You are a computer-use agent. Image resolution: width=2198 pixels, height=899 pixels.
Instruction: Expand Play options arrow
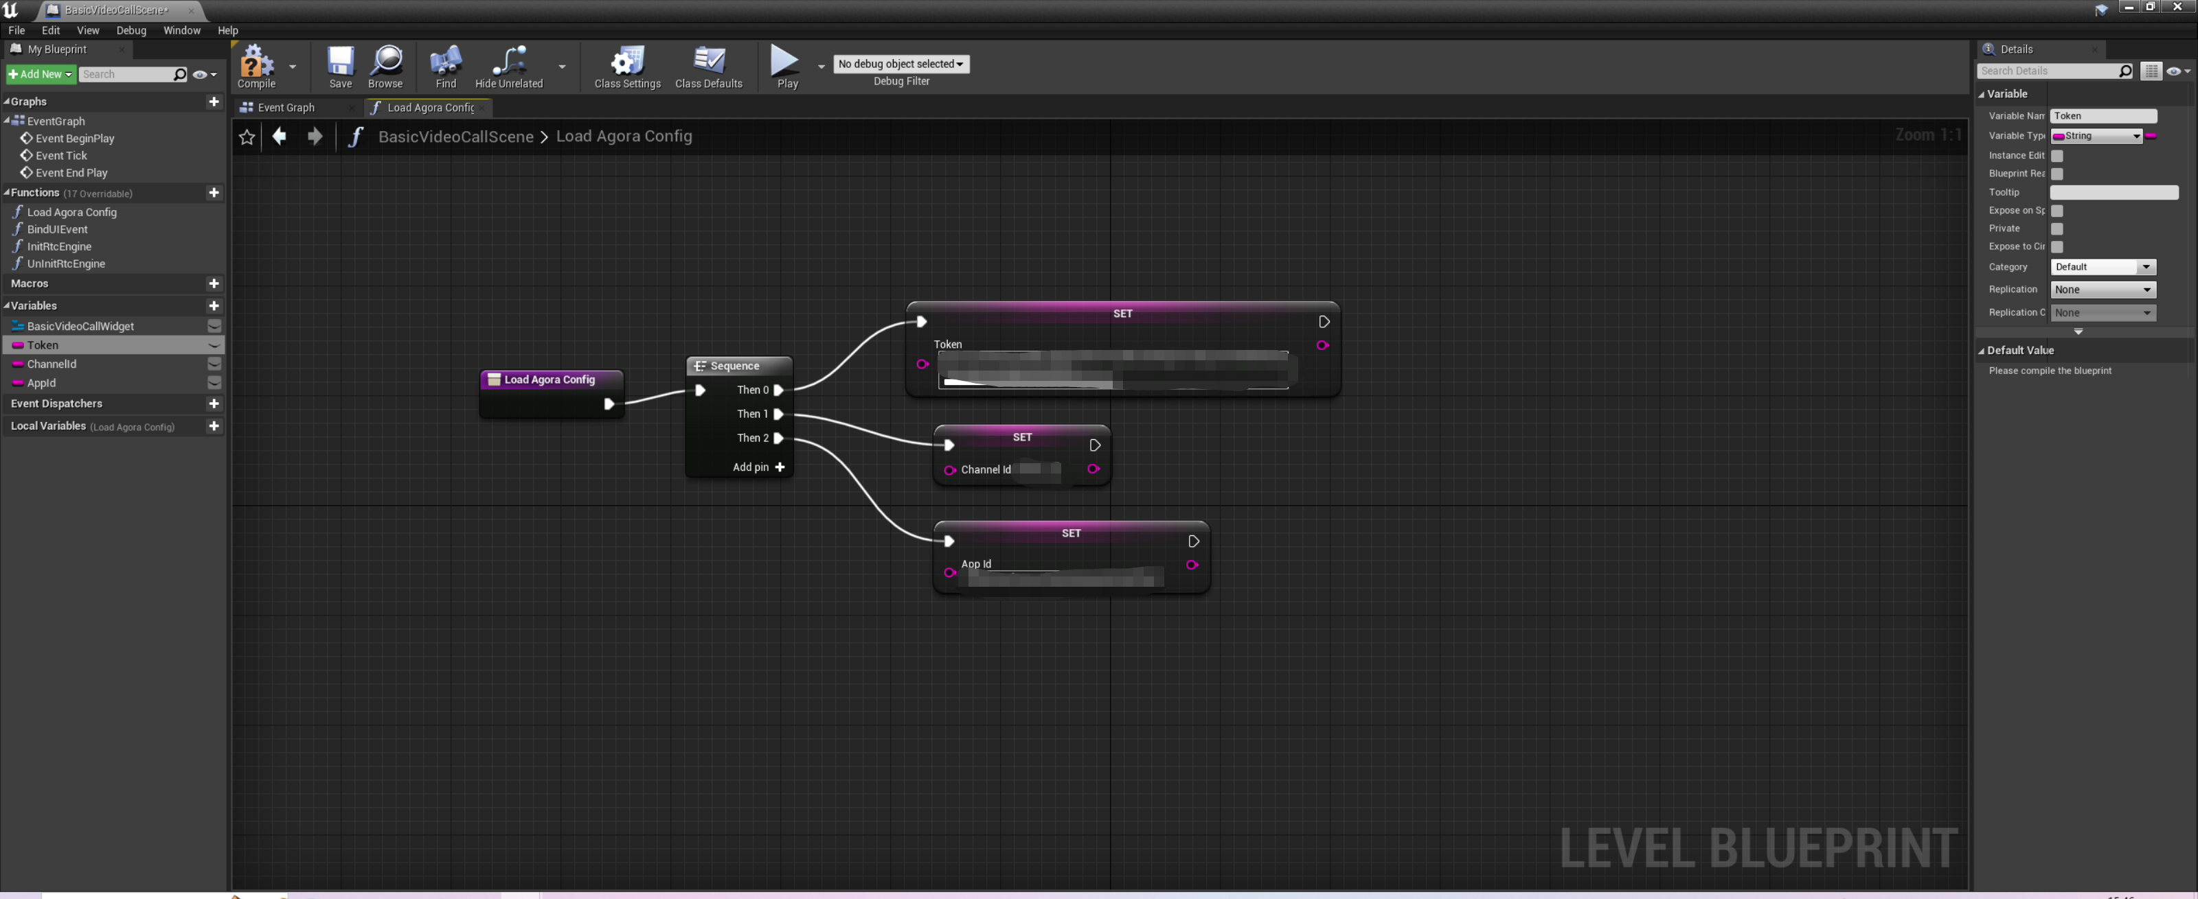coord(821,66)
